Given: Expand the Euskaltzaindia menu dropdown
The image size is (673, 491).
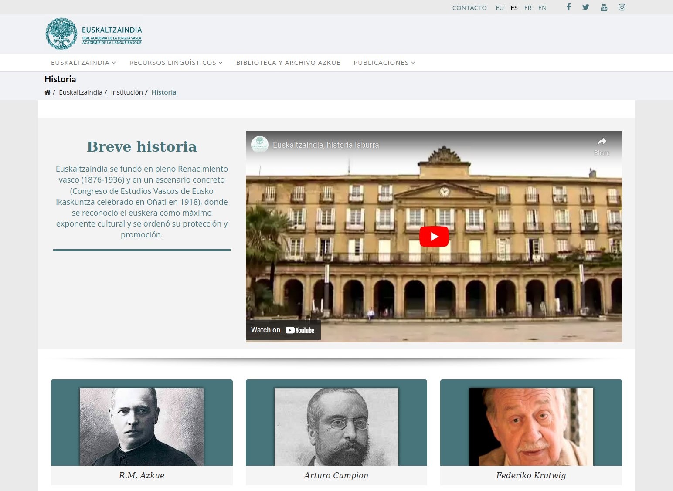Looking at the screenshot, I should [83, 63].
